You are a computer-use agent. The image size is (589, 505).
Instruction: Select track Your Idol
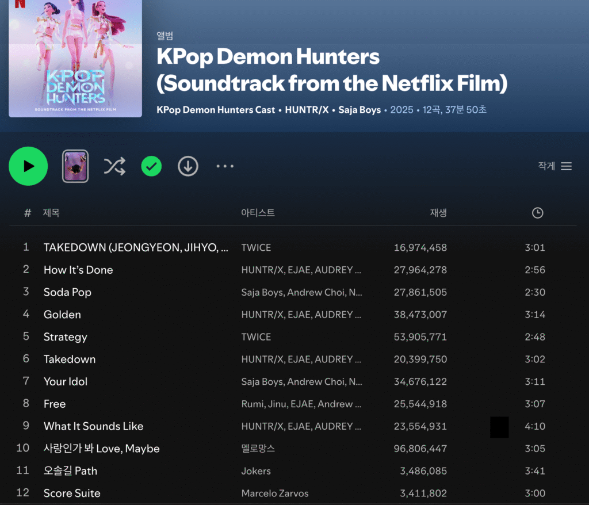pos(66,381)
